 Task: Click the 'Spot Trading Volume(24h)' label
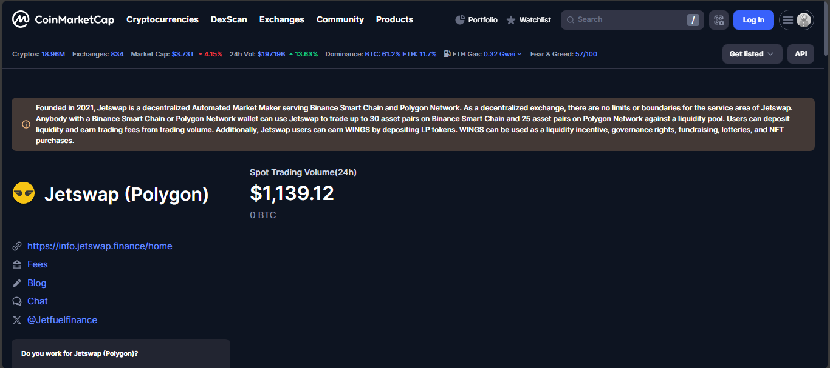coord(303,172)
